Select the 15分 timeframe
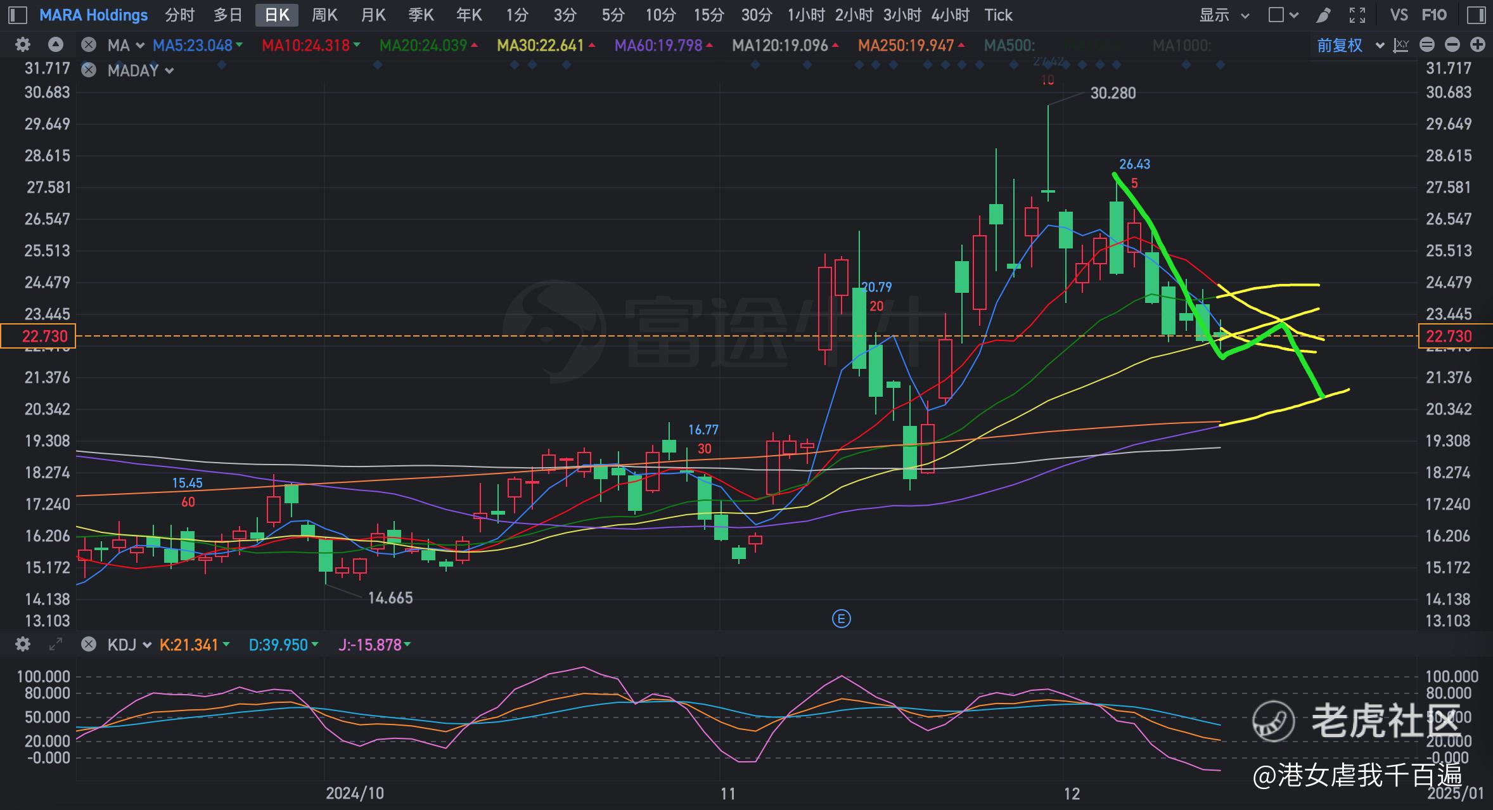Image resolution: width=1493 pixels, height=810 pixels. (708, 15)
